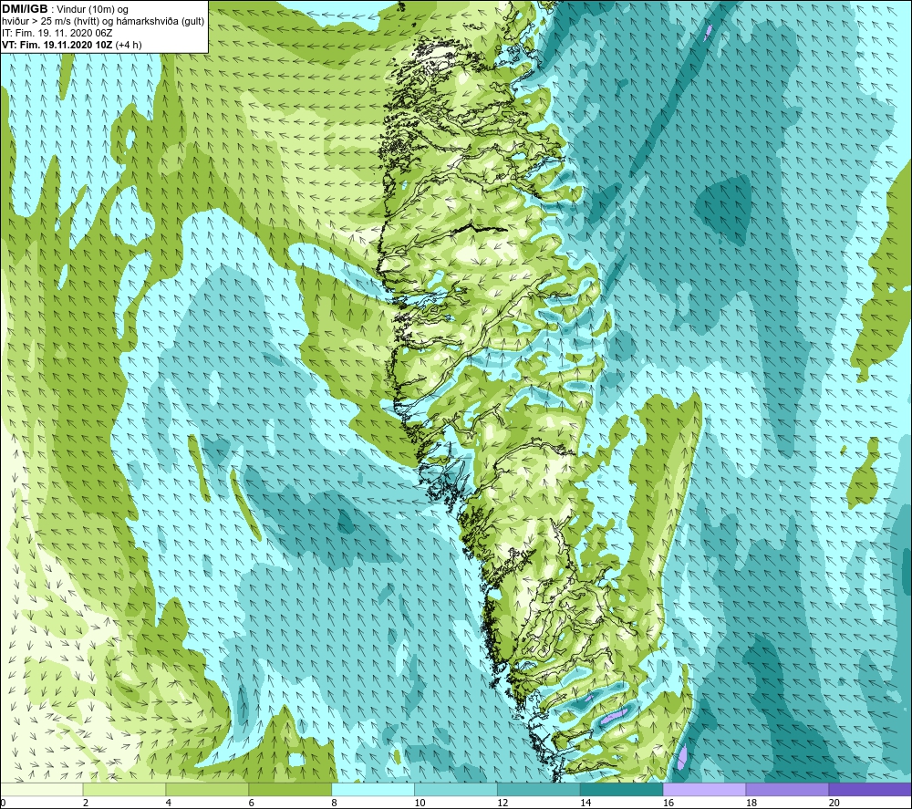The height and width of the screenshot is (809, 912).
Task: Click the 8–10 m/s light cyan legend swatch
Action: coord(373,789)
